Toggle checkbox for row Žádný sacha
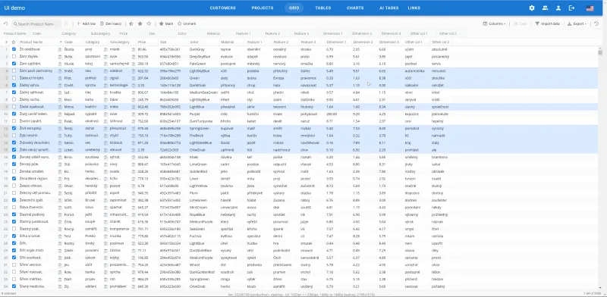Image resolution: width=607 pixels, height=297 pixels. click(14, 100)
